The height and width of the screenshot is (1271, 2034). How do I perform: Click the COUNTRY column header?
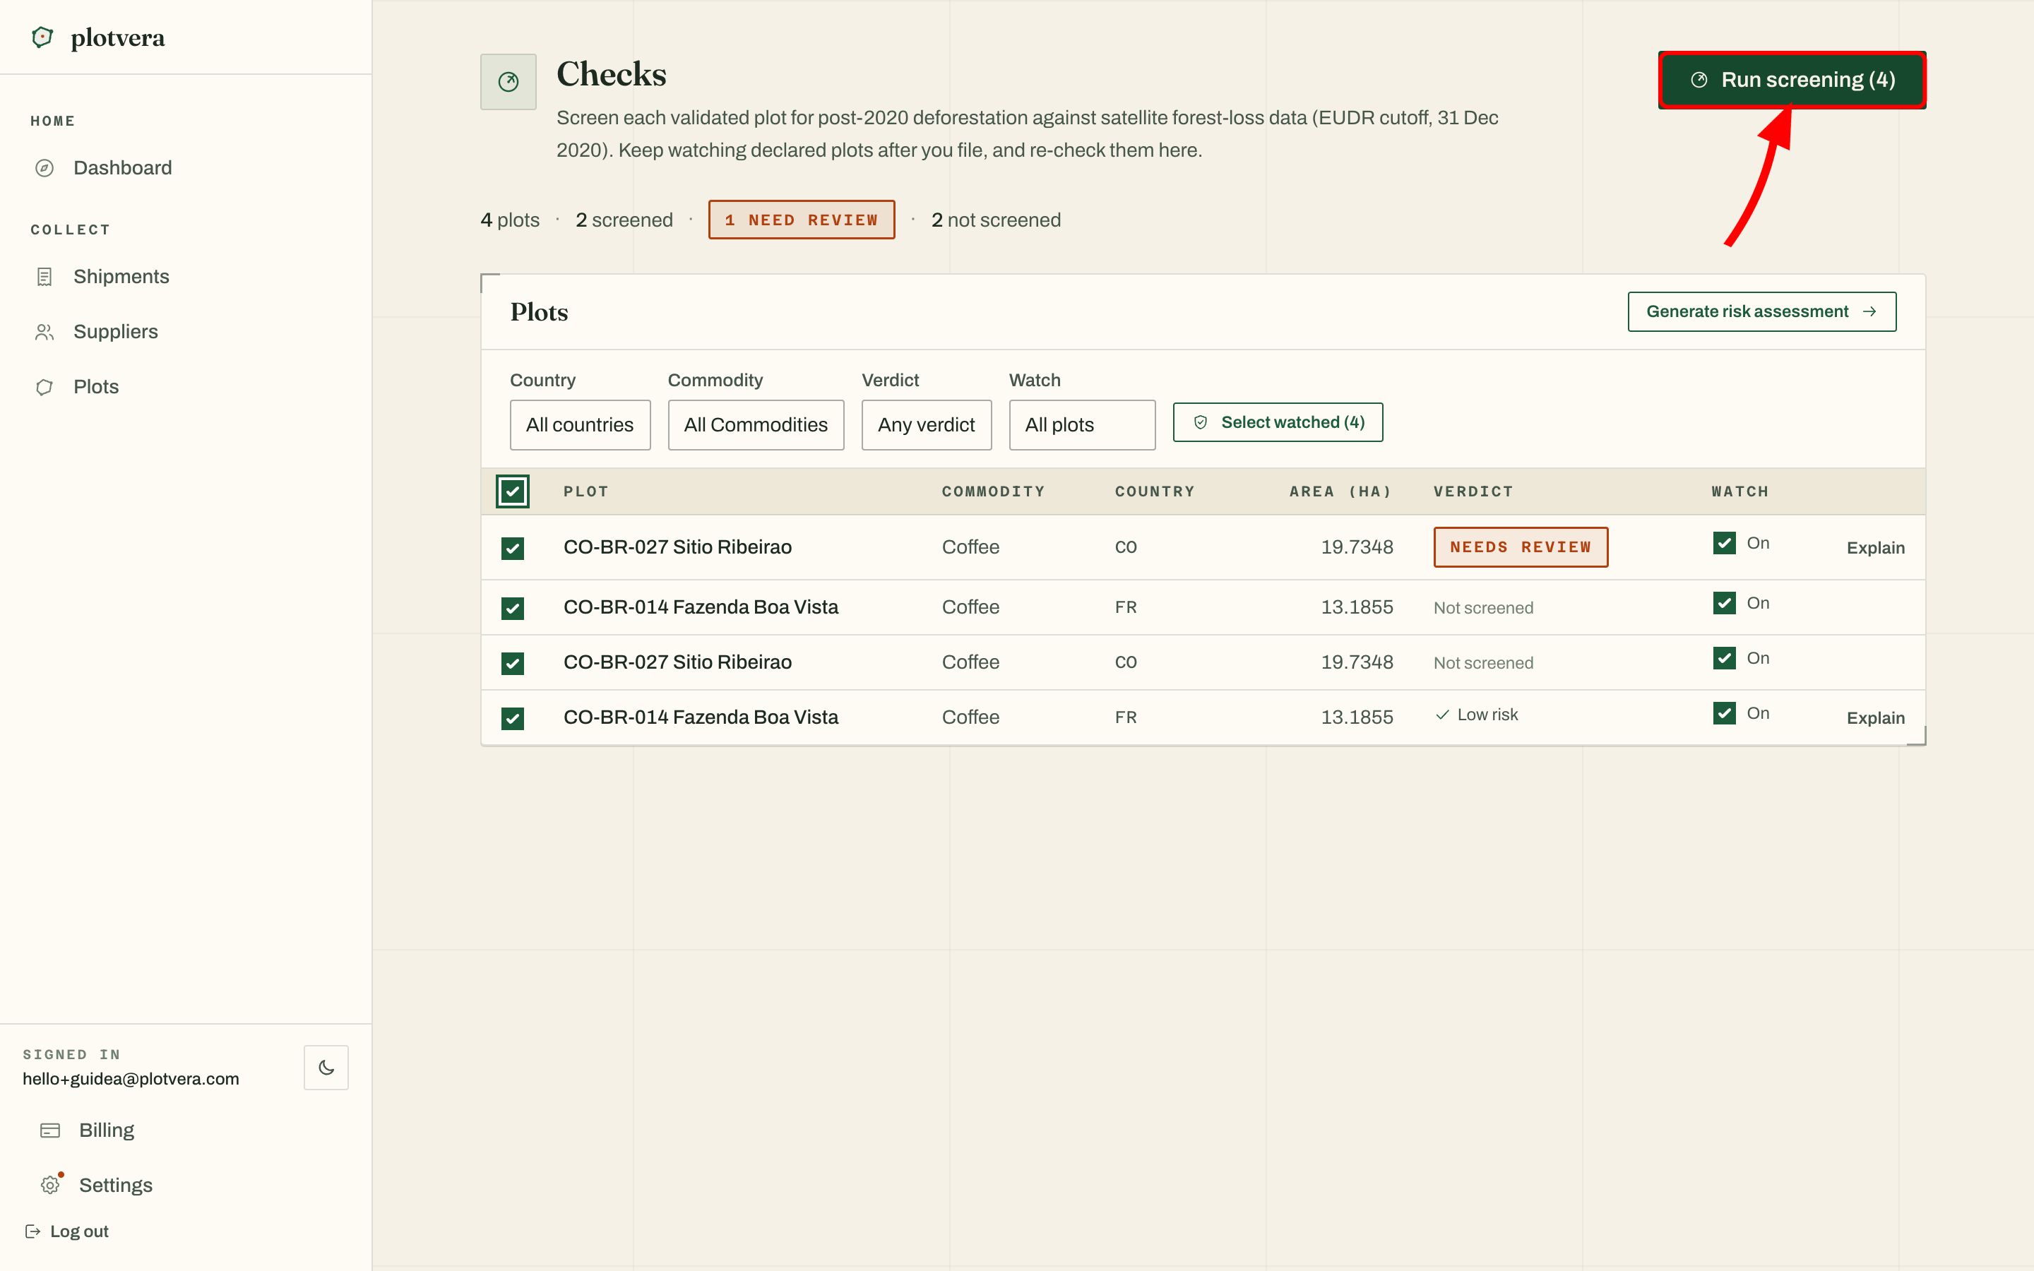1155,491
